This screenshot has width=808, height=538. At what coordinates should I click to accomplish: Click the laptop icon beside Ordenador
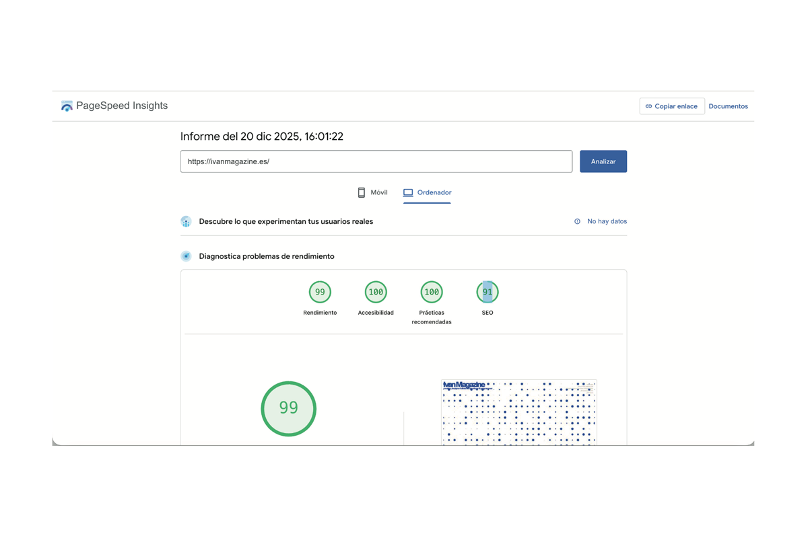408,192
